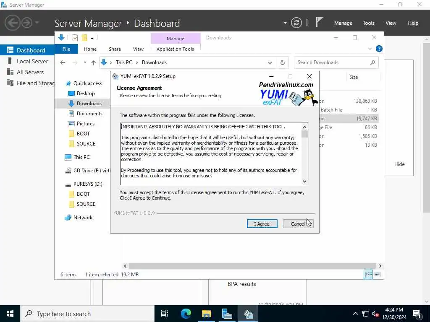430x322 pixels.
Task: Select Documents in navigation pane
Action: 89,113
